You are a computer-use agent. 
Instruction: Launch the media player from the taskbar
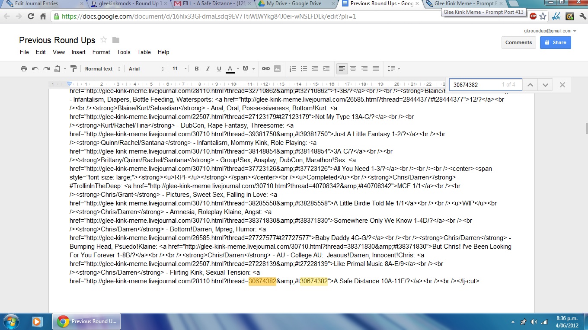pos(38,321)
